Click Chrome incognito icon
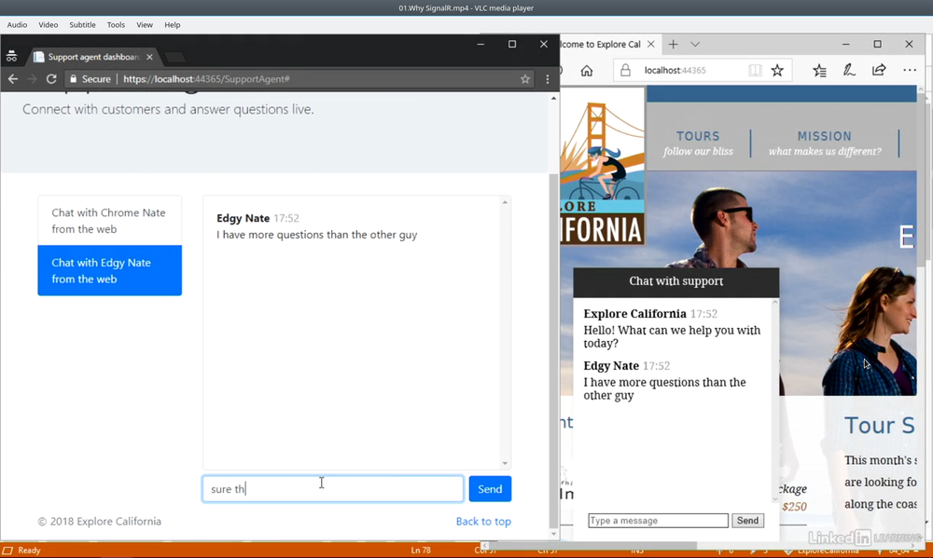Image resolution: width=933 pixels, height=558 pixels. click(x=11, y=57)
